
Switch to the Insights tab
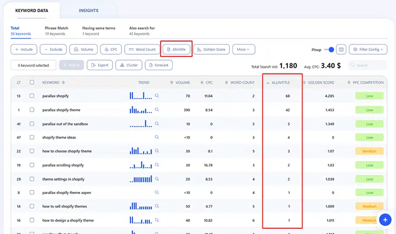[x=88, y=11]
